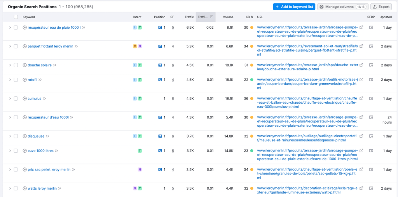Screen dimensions: 398x197
Task: Click the add icon beside douche solaire
Action: [25, 65]
